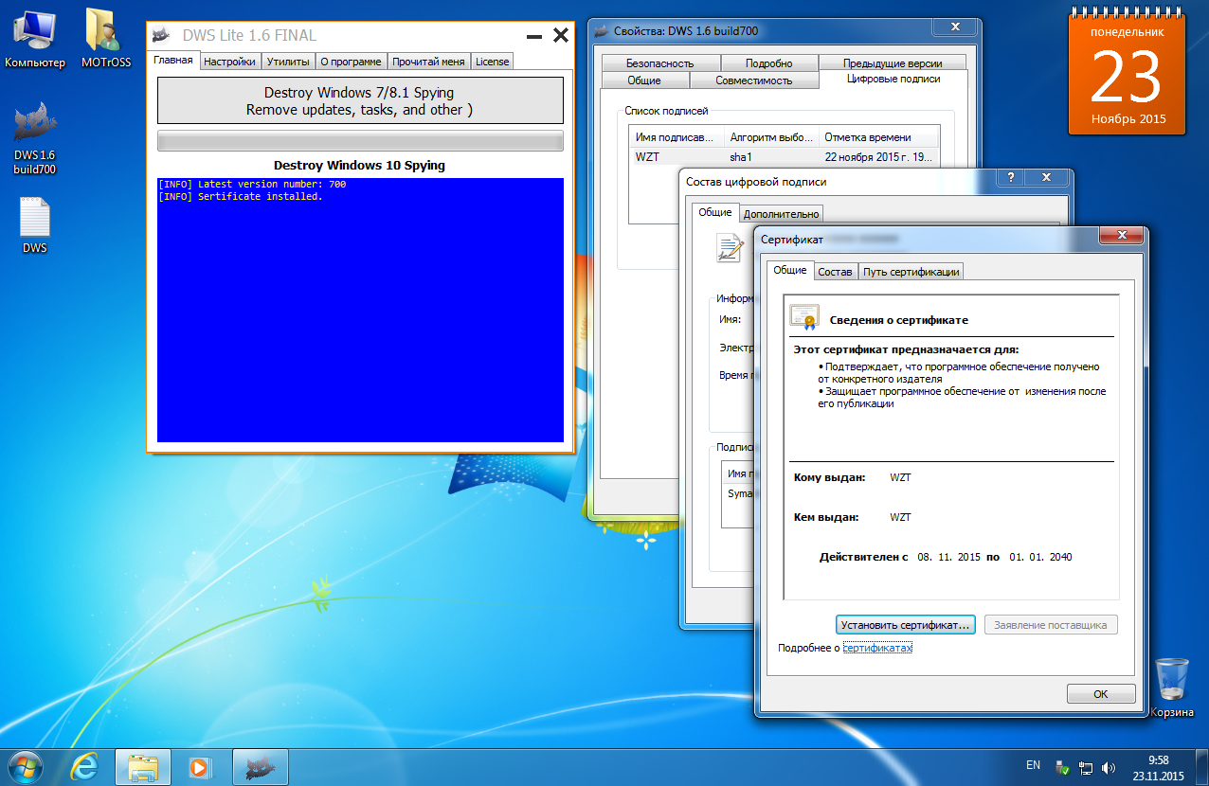The width and height of the screenshot is (1209, 786).
Task: Open the Путь сертификации tab
Action: coord(911,272)
